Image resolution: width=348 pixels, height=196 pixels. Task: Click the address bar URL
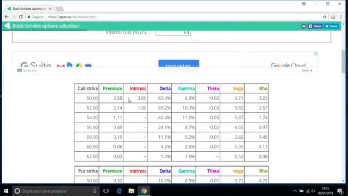(72, 17)
